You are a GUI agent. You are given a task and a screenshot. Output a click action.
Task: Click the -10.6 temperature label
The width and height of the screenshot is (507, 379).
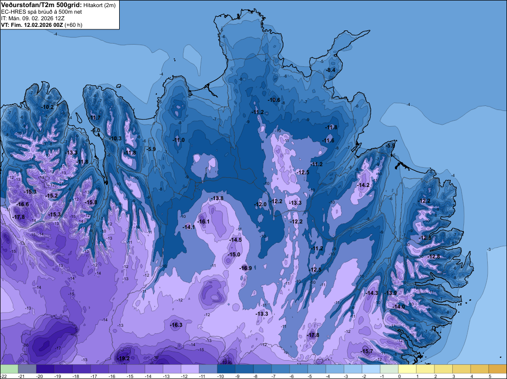[x=274, y=100]
